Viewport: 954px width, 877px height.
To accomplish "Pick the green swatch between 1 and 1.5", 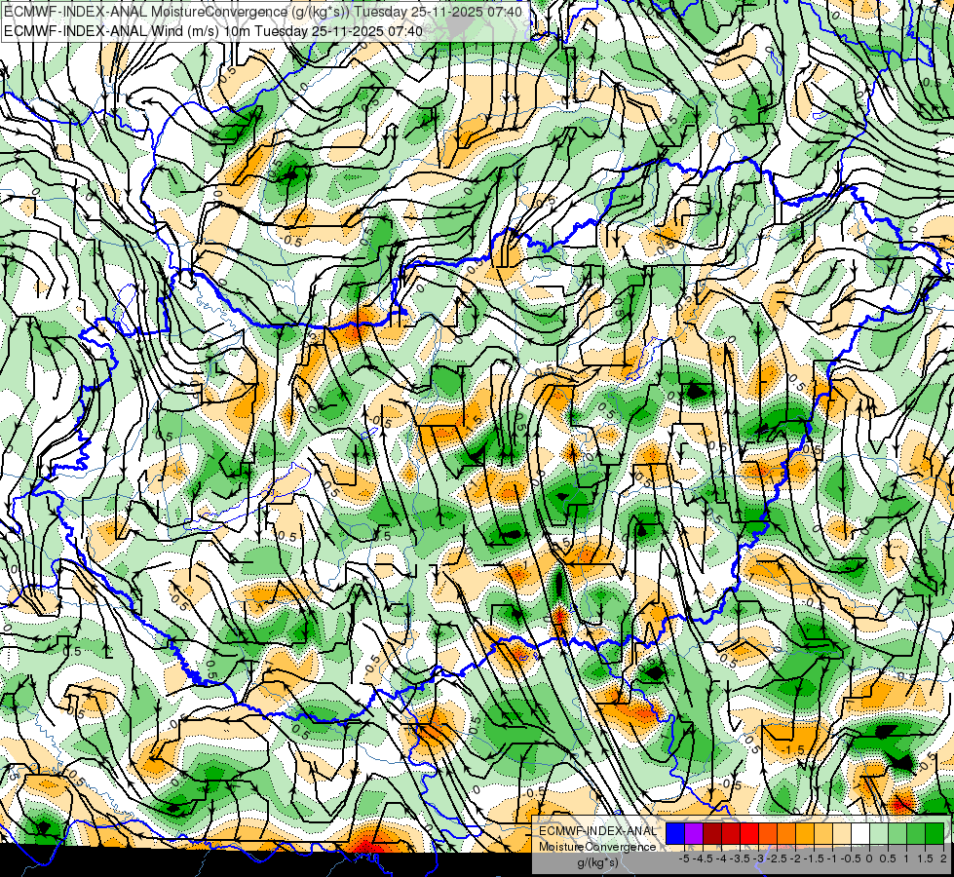I will point(916,833).
